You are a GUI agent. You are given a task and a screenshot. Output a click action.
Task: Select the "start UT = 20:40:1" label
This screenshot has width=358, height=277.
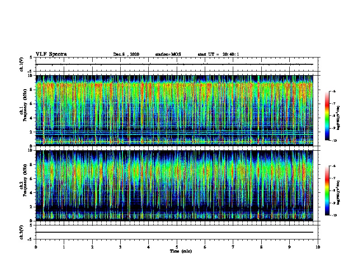(x=218, y=54)
